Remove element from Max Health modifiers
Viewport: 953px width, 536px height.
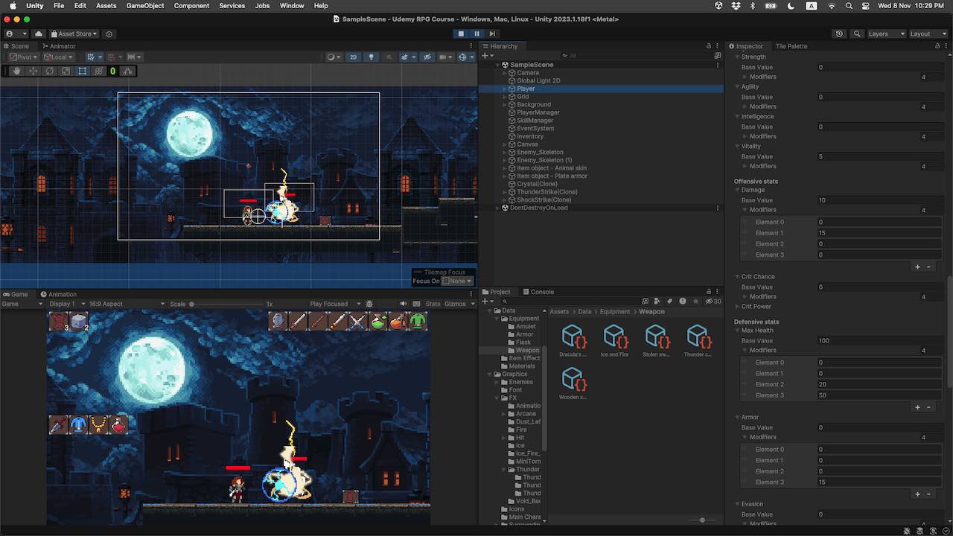928,407
